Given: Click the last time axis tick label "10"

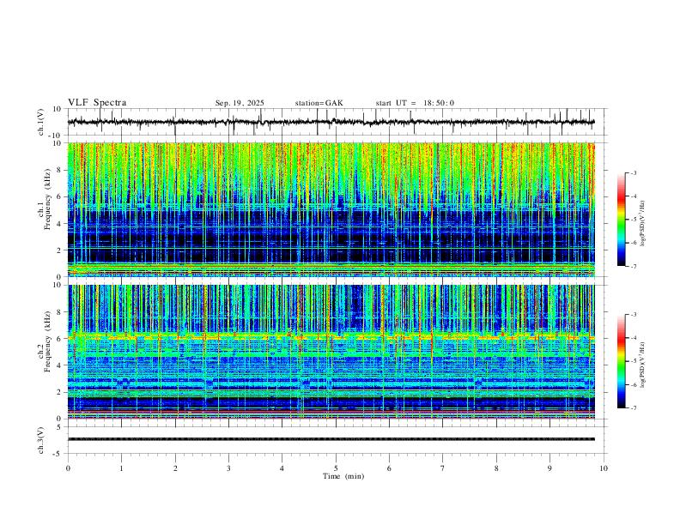Looking at the screenshot, I should pyautogui.click(x=604, y=468).
